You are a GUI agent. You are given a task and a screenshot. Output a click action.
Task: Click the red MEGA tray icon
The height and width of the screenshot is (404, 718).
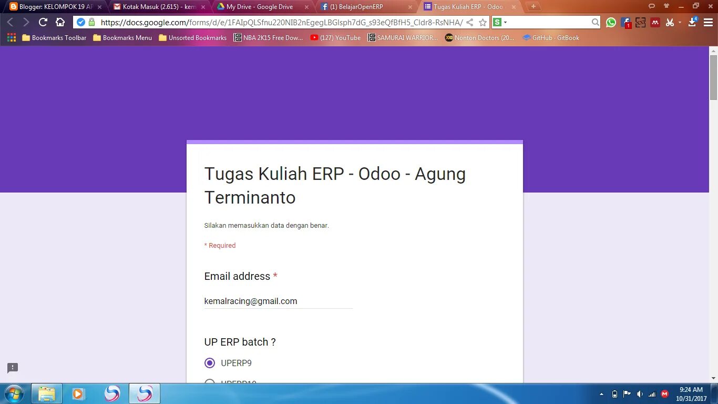click(664, 394)
